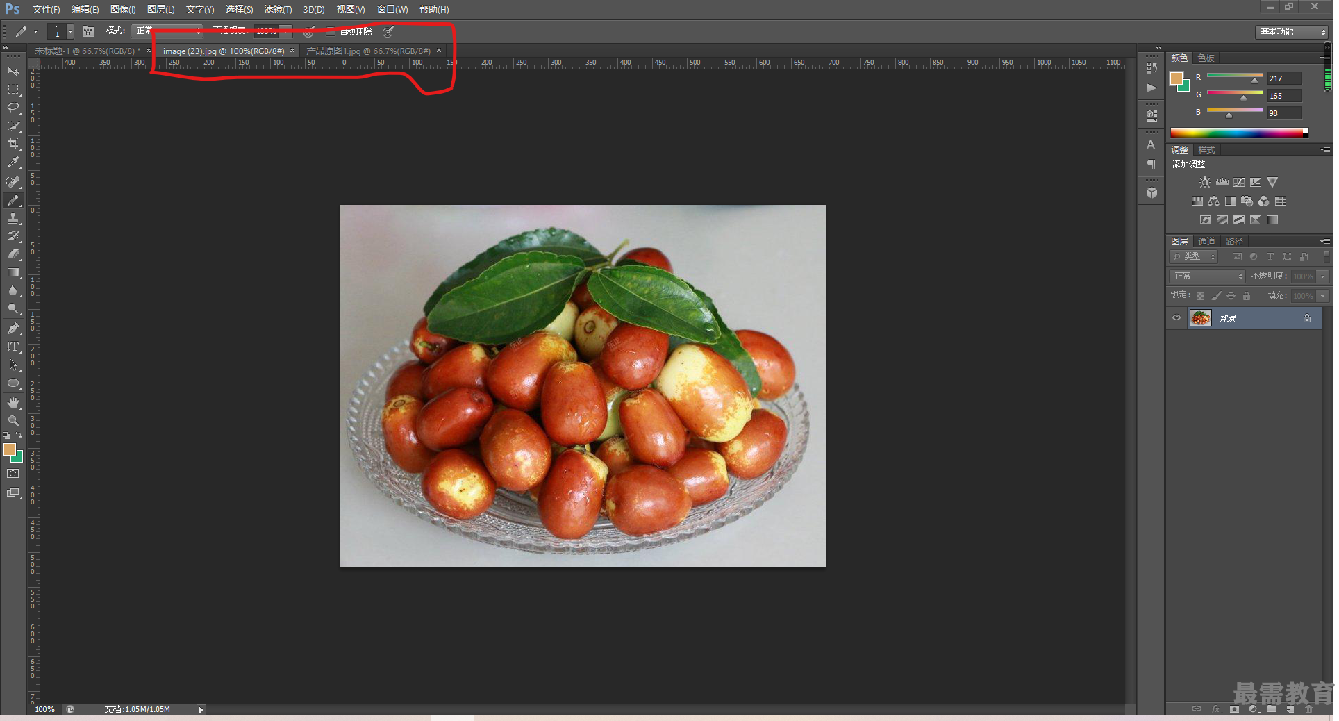1339x721 pixels.
Task: Delete layer with trash icon
Action: pos(1308,709)
